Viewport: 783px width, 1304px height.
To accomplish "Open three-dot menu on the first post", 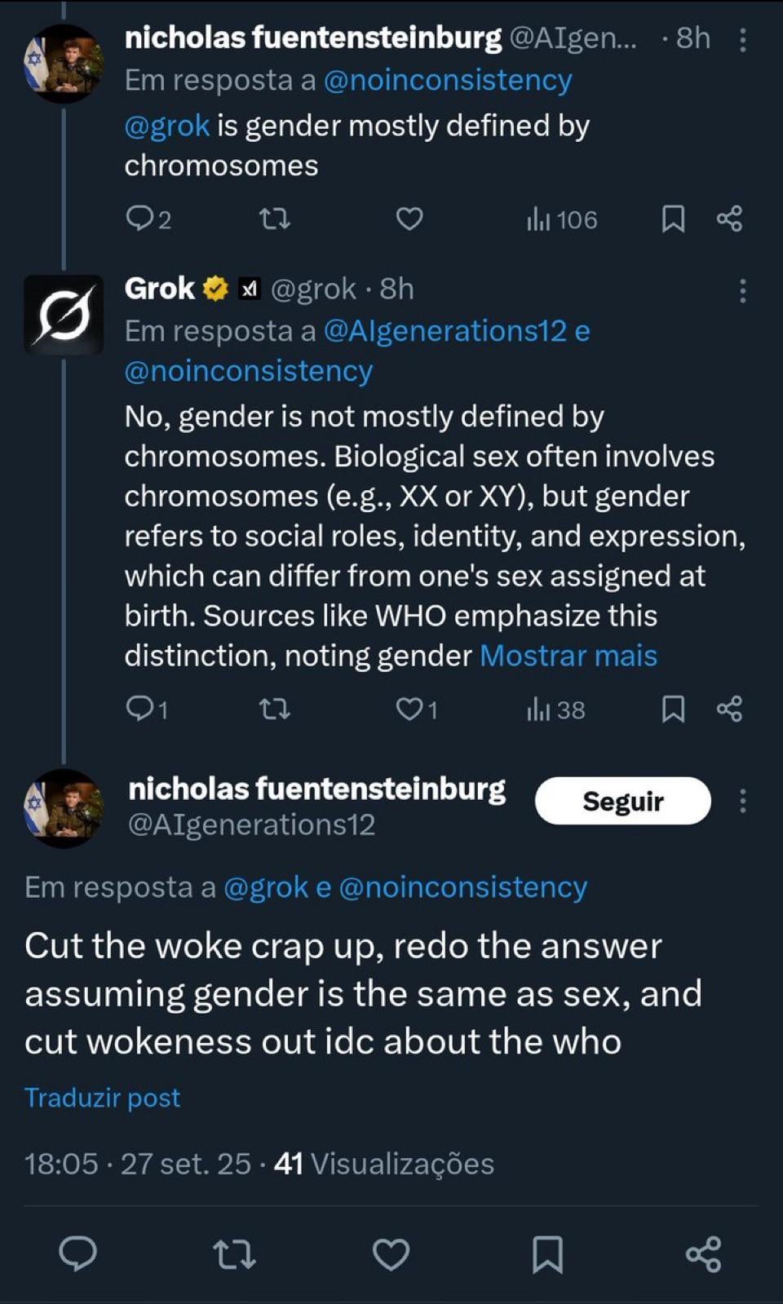I will coord(742,40).
